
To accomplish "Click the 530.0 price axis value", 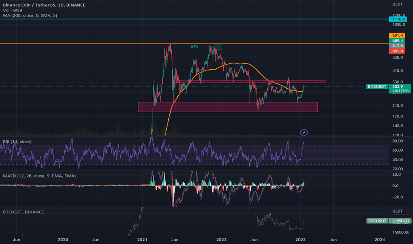I will click(397, 58).
